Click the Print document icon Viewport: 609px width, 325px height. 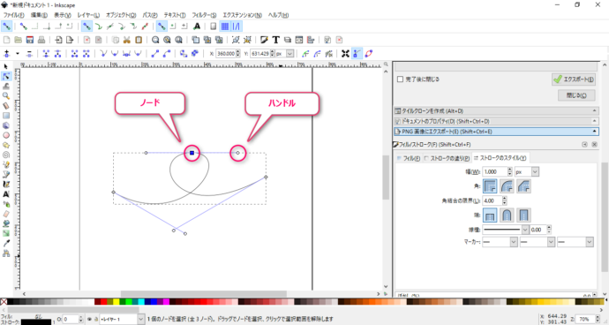41,40
